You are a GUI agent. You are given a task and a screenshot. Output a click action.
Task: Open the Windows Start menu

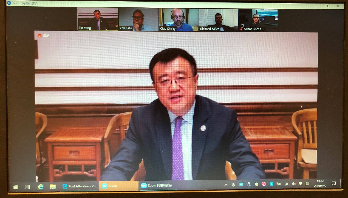pyautogui.click(x=16, y=187)
